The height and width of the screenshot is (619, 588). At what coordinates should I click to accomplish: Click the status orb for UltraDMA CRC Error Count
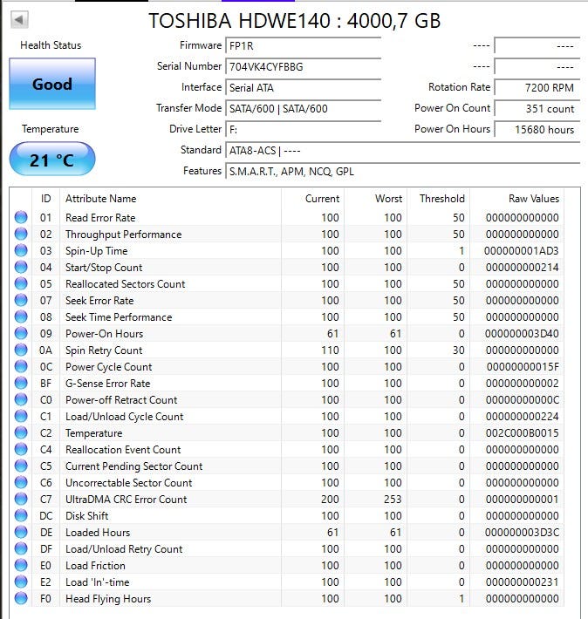21,499
